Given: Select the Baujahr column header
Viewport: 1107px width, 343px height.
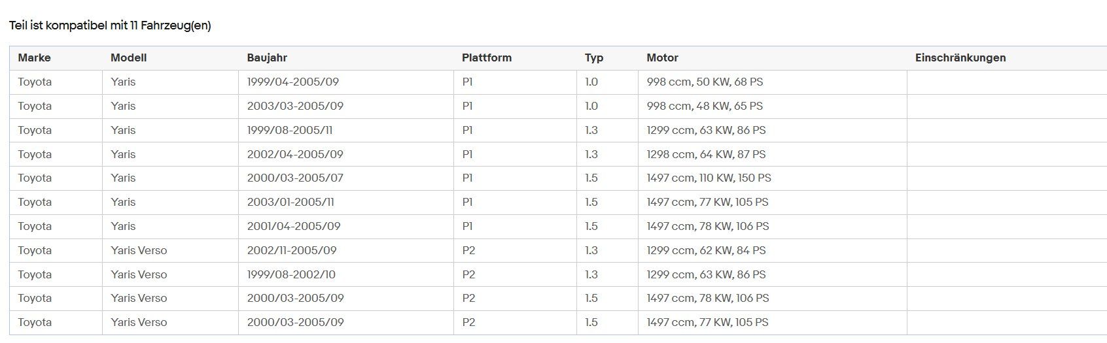Looking at the screenshot, I should pos(267,57).
